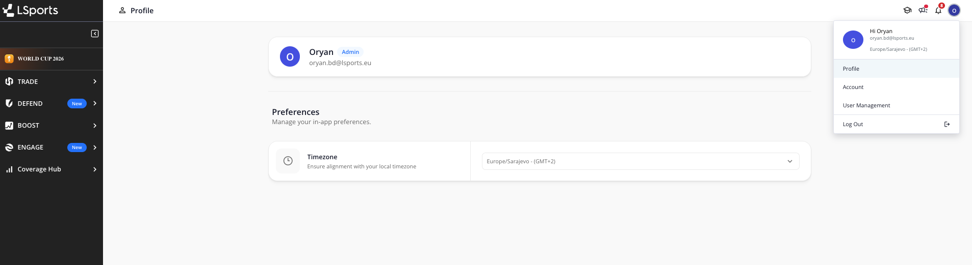Click the DEFEND shield icon

(x=9, y=103)
